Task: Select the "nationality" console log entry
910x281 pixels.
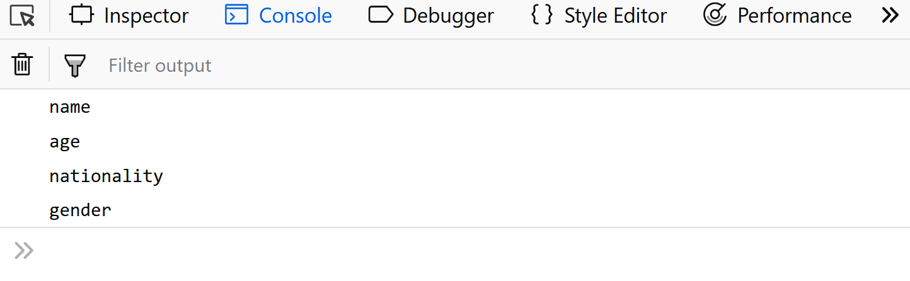Action: 106,176
